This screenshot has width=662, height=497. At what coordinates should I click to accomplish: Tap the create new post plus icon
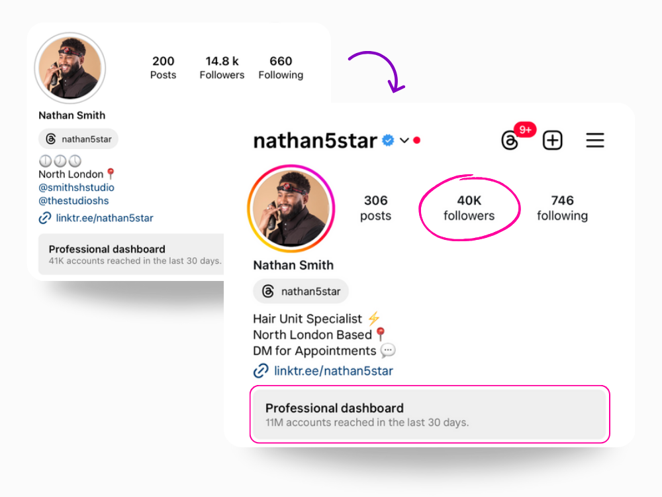pyautogui.click(x=552, y=140)
